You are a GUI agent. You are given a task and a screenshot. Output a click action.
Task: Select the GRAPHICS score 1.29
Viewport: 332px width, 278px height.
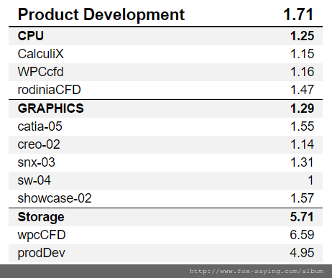(x=302, y=108)
